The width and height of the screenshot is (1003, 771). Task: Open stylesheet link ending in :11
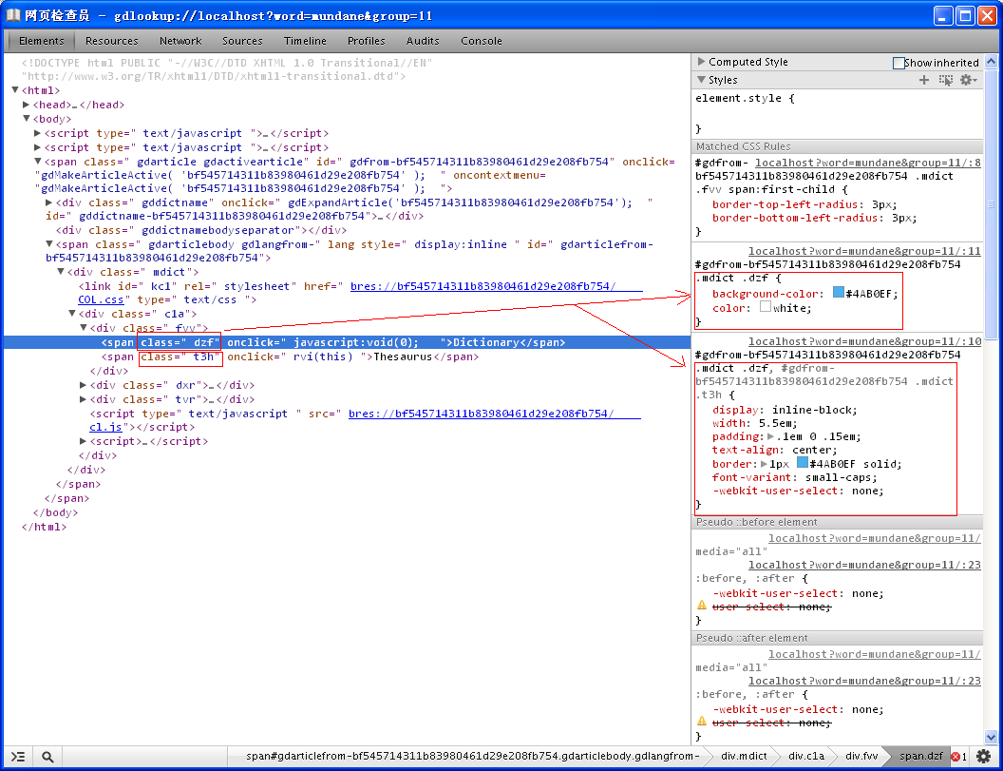[x=864, y=251]
